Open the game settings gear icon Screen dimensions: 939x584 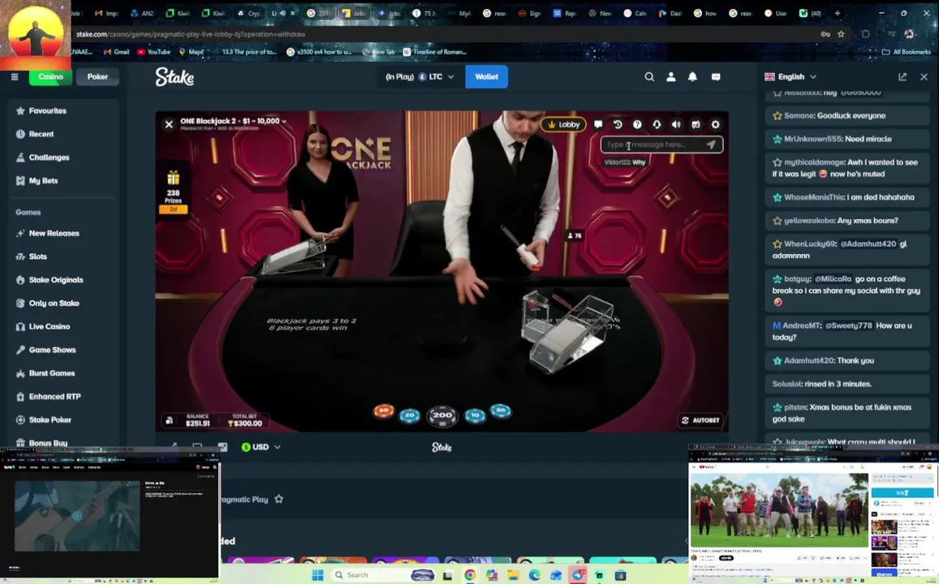click(715, 124)
